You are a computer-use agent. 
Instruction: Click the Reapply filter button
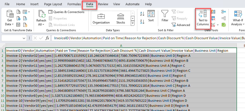[x=179, y=18]
